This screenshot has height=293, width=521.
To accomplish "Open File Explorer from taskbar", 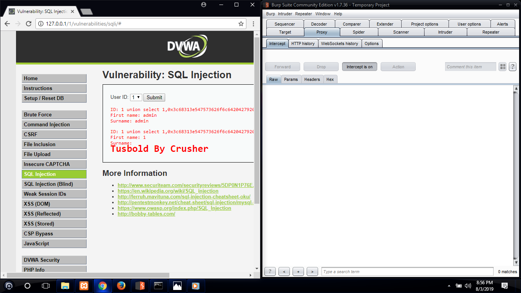I will pyautogui.click(x=65, y=285).
